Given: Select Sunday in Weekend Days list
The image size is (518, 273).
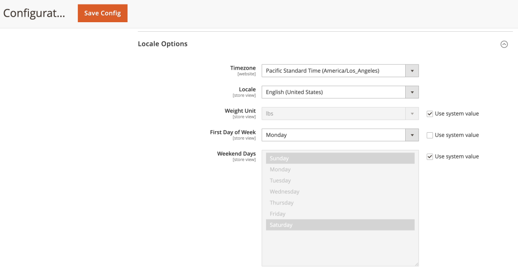Looking at the screenshot, I should tap(340, 158).
